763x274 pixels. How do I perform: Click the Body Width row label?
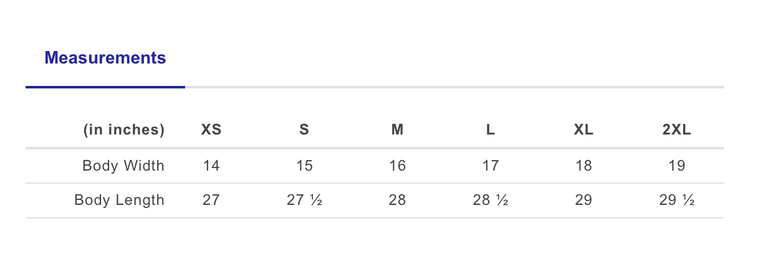[x=123, y=166]
